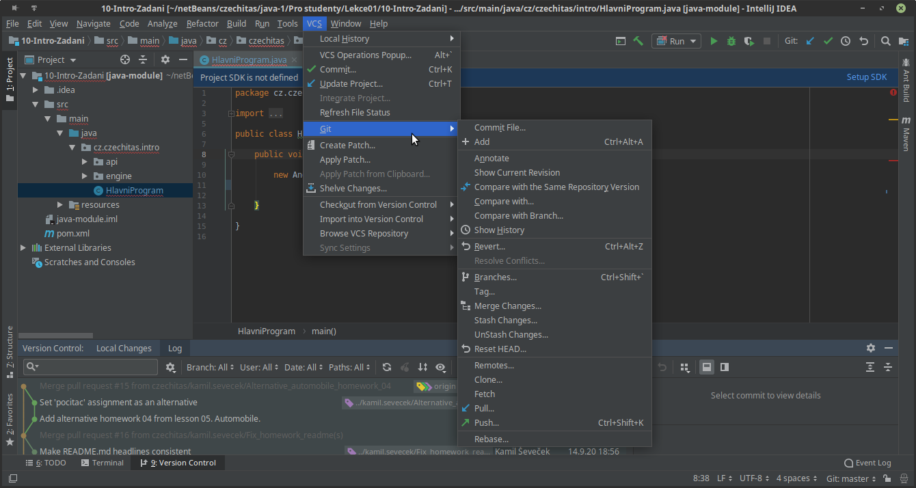Open the Event Log button

867,463
